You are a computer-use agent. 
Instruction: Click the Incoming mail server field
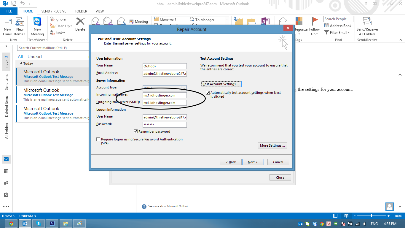(165, 95)
